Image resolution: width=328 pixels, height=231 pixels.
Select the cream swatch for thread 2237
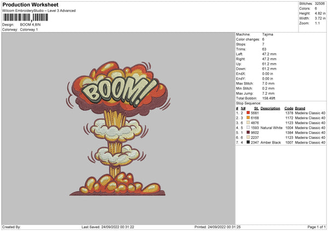click(x=248, y=137)
